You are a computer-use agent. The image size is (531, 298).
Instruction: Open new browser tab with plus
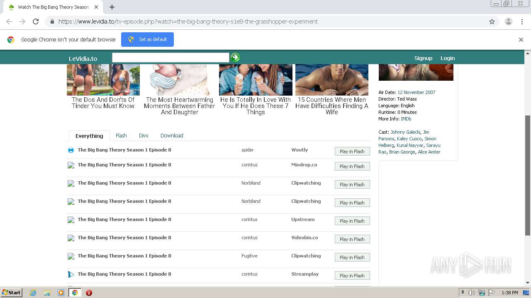(x=112, y=7)
